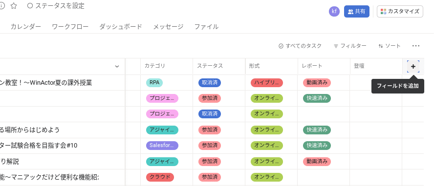Select ハイブリ... format tag in WinActor row
This screenshot has width=434, height=186.
[267, 83]
